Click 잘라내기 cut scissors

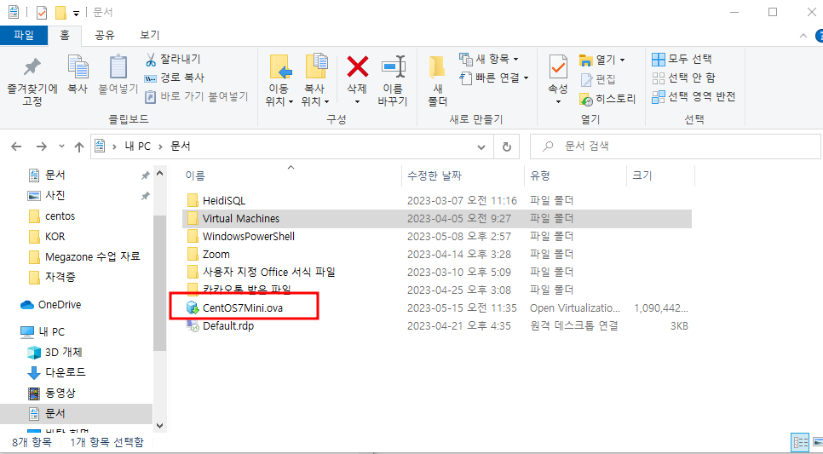(x=173, y=59)
